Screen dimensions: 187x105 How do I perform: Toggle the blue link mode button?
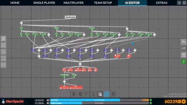click(107, 94)
